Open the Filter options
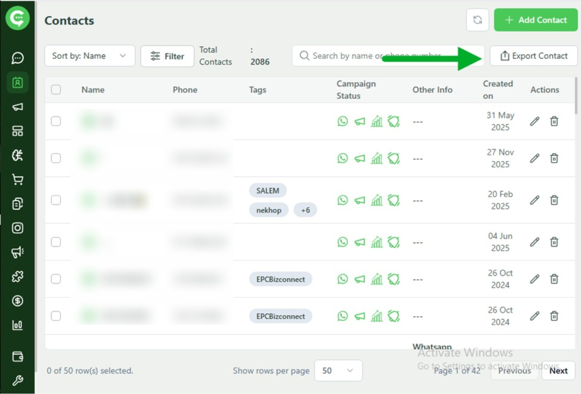The width and height of the screenshot is (581, 394). (167, 56)
